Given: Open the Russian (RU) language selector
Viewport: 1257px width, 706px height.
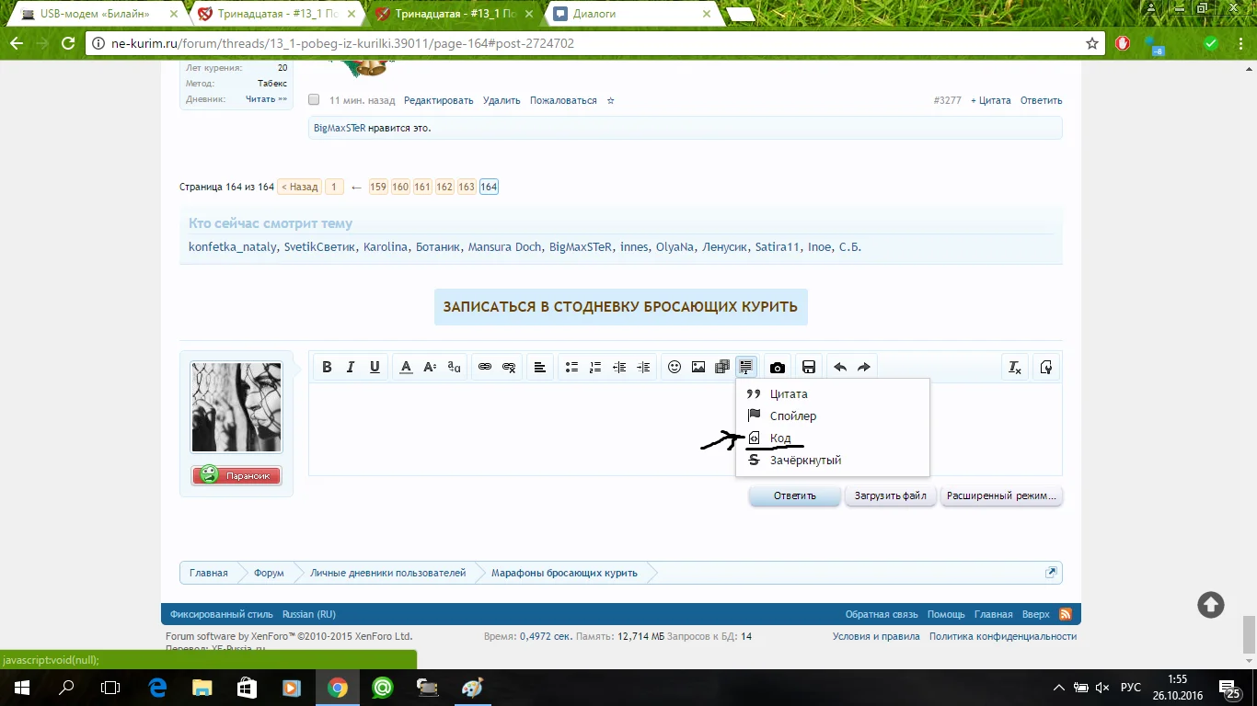Looking at the screenshot, I should (310, 613).
